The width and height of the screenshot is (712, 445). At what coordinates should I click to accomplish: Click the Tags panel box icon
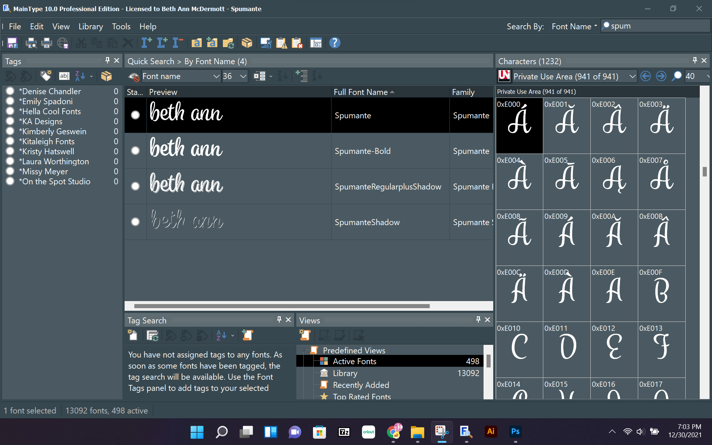pos(106,76)
